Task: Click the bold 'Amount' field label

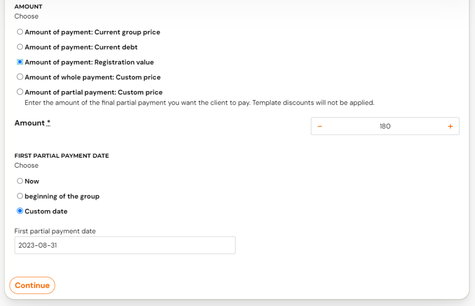Action: [x=30, y=123]
